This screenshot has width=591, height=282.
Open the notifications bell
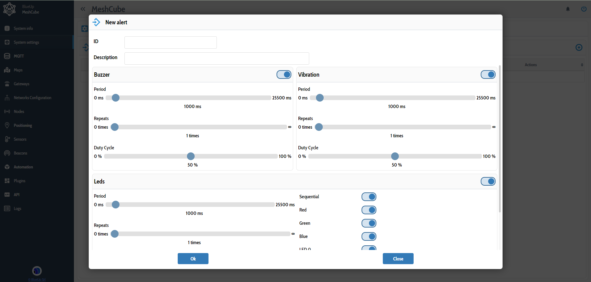(568, 9)
